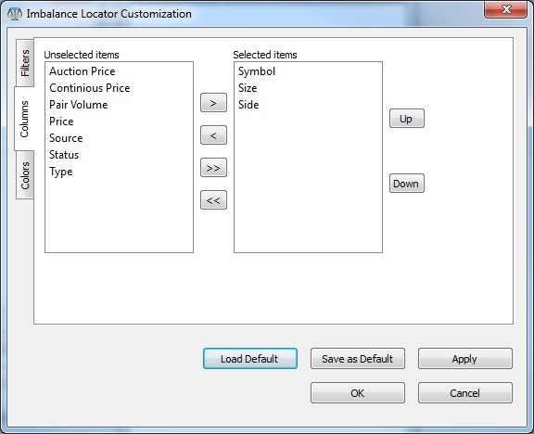This screenshot has width=534, height=434.
Task: Switch to the Filters tab
Action: 25,63
